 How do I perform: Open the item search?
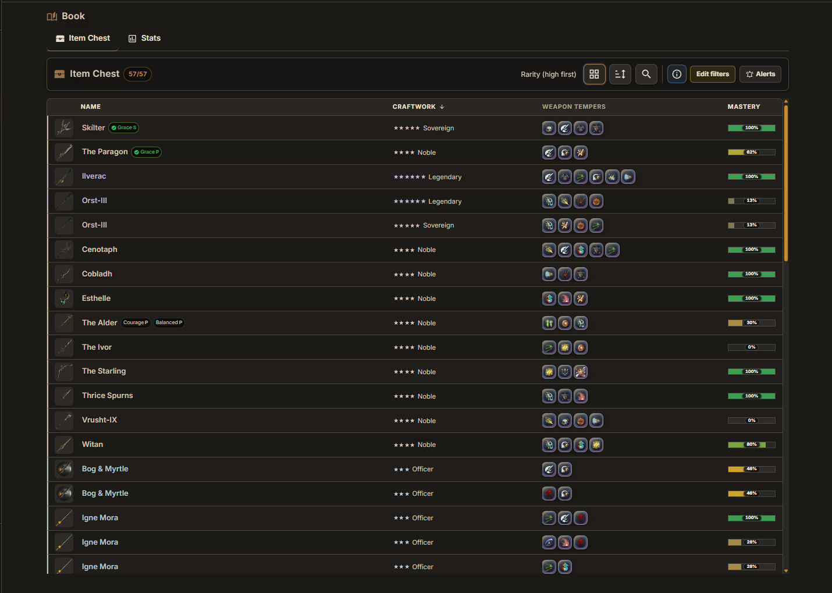click(x=646, y=74)
